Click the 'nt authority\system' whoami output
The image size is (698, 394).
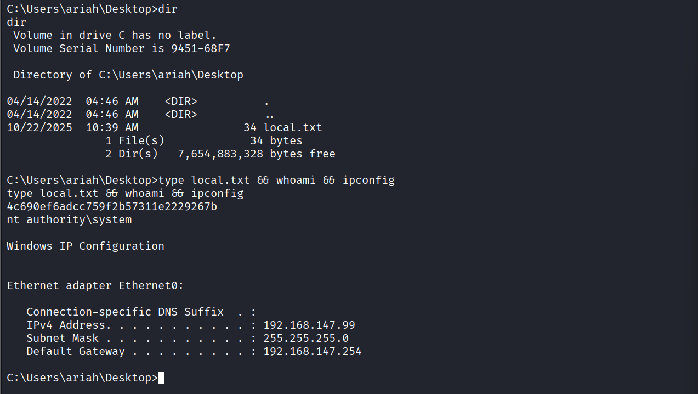click(x=69, y=220)
